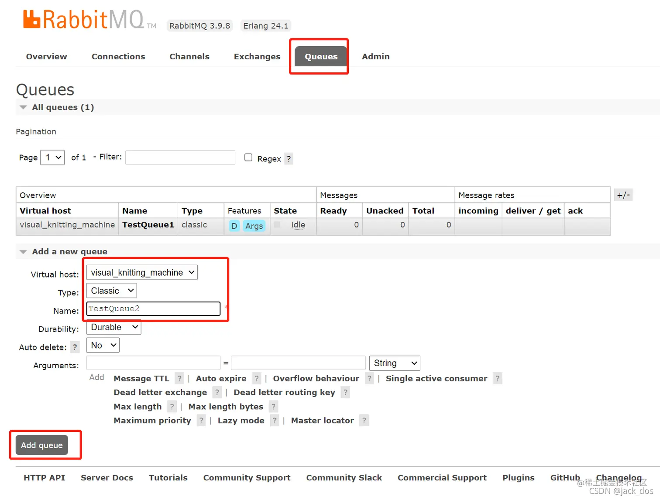This screenshot has height=500, width=660.
Task: Click the RabbitMQ logo
Action: coord(89,20)
